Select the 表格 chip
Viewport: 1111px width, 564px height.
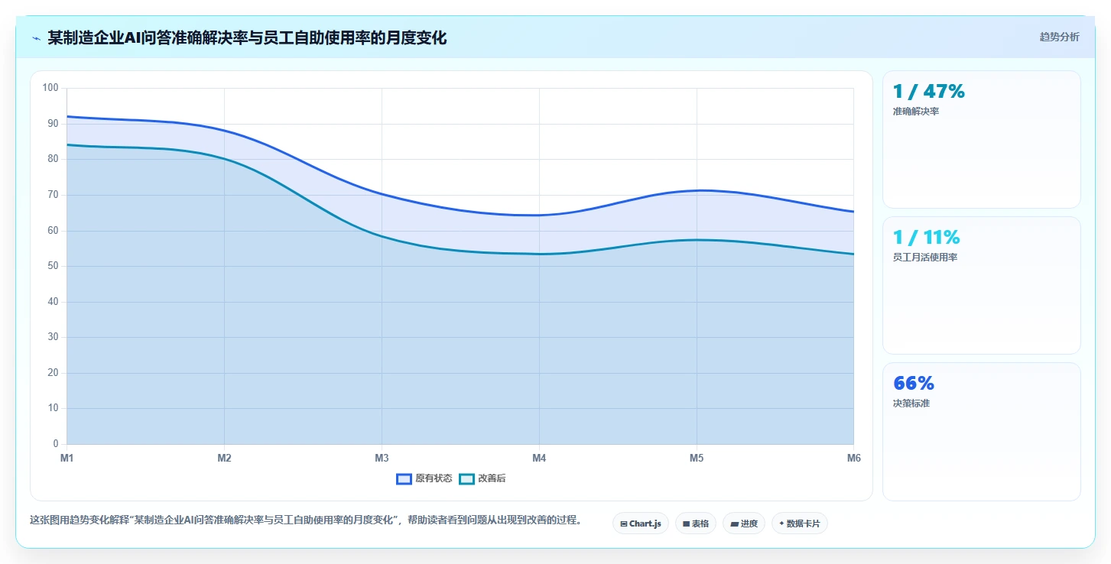[x=696, y=523]
